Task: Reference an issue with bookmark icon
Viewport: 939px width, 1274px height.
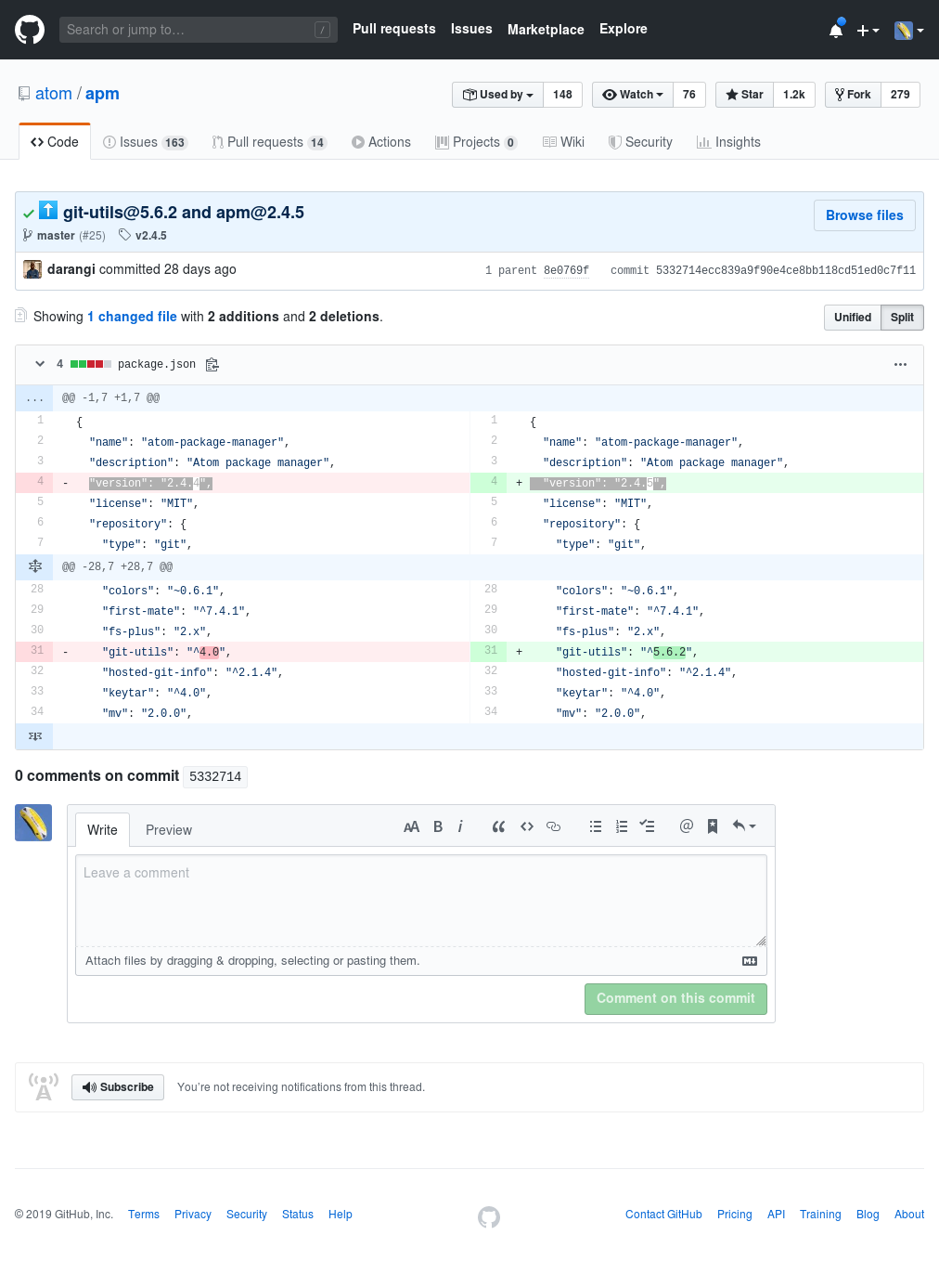Action: coord(713,826)
